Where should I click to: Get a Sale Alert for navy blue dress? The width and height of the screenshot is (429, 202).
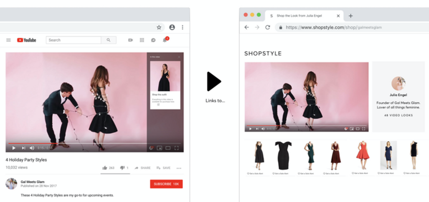tap(386, 173)
